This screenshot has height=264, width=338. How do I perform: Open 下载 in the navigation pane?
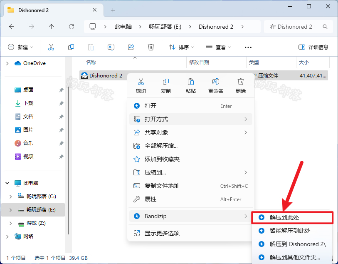click(x=28, y=103)
